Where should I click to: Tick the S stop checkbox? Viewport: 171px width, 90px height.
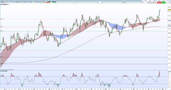pos(166,1)
